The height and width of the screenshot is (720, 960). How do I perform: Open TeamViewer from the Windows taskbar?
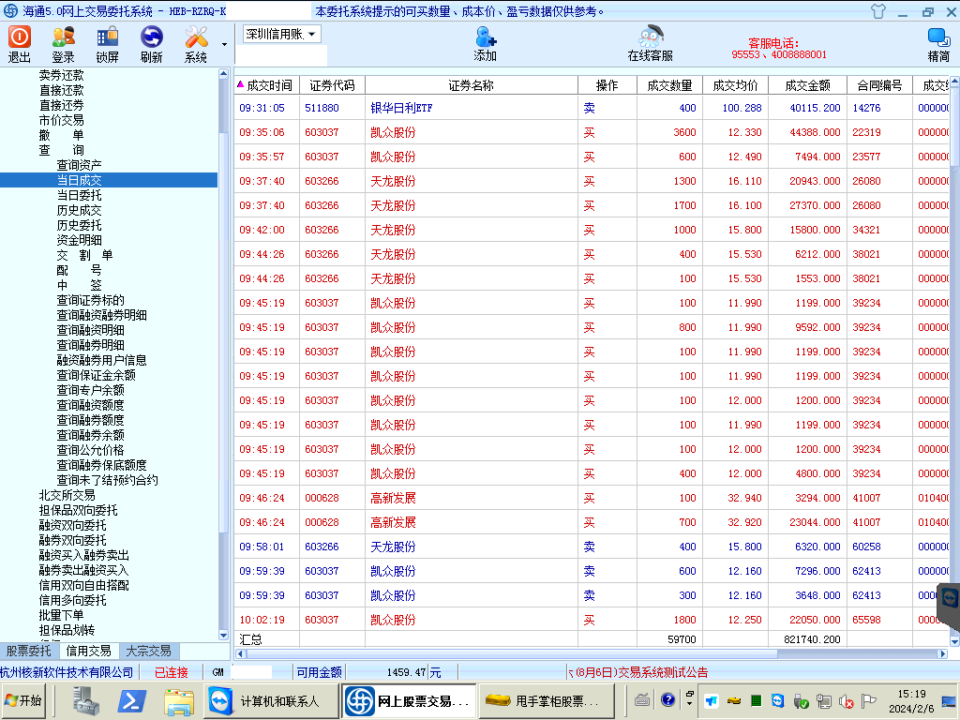pyautogui.click(x=218, y=700)
